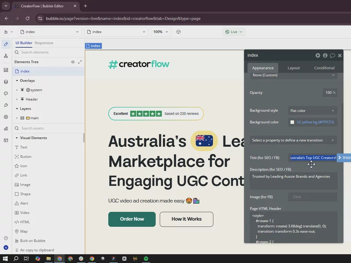Open the 100% zoom dropdown
The width and height of the screenshot is (351, 263).
tap(161, 32)
